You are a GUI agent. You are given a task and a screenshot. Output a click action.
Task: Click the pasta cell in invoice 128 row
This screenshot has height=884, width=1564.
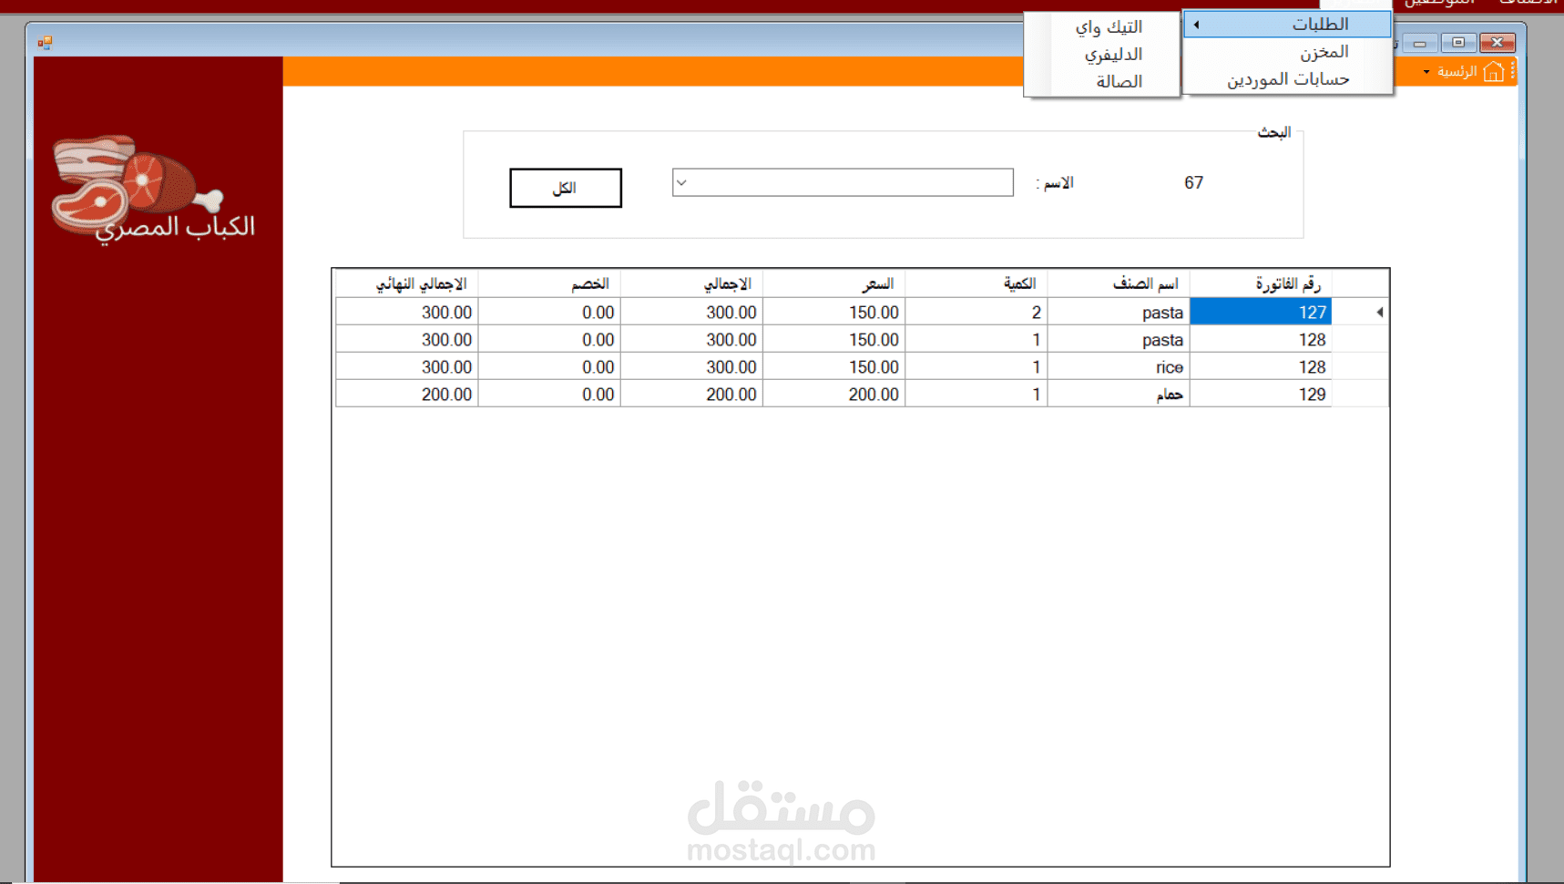click(1119, 340)
